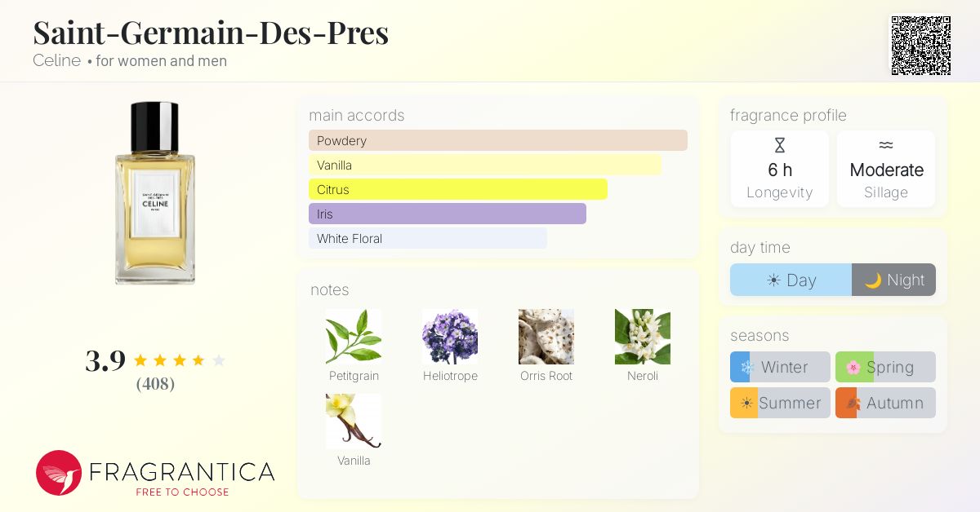This screenshot has width=980, height=512.
Task: Select the Night time segment
Action: 894,280
